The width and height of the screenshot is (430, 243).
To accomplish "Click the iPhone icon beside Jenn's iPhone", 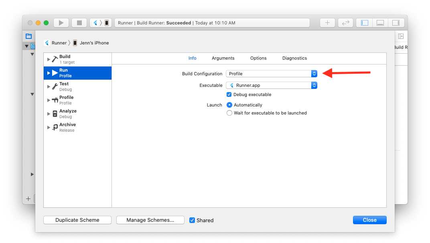I will [75, 43].
